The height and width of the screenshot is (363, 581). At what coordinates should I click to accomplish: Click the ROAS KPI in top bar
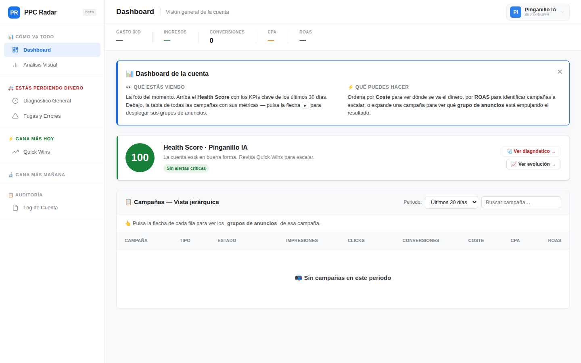[305, 37]
